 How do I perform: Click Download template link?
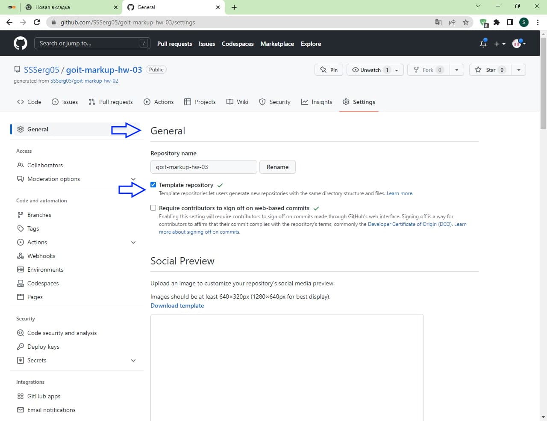pyautogui.click(x=177, y=305)
